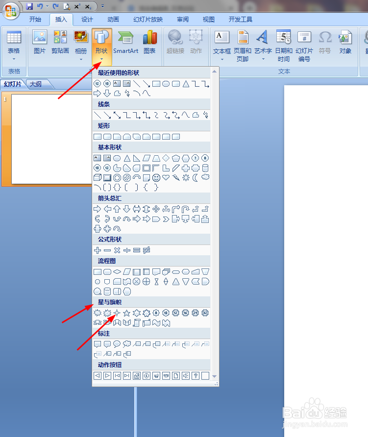Select the heart basic shape
Screen dimensions: 368x437
pos(166,177)
